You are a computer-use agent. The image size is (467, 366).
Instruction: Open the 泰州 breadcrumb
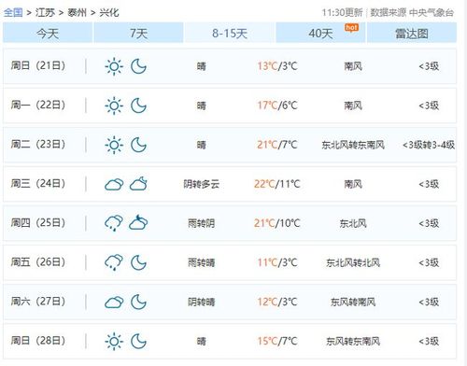pos(77,12)
